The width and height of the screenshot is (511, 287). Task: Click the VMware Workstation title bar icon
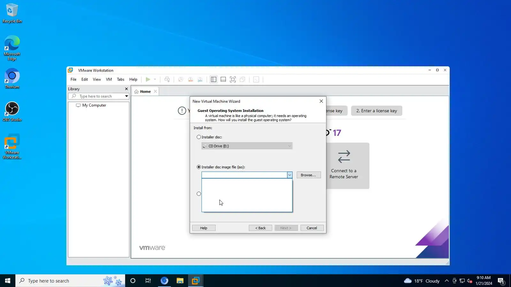(70, 70)
